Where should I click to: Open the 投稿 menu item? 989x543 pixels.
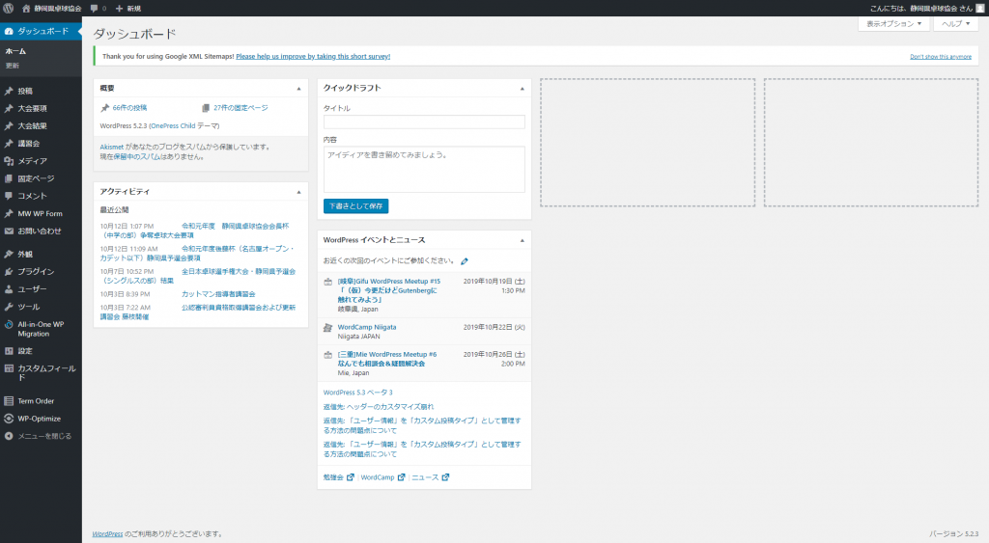click(25, 91)
